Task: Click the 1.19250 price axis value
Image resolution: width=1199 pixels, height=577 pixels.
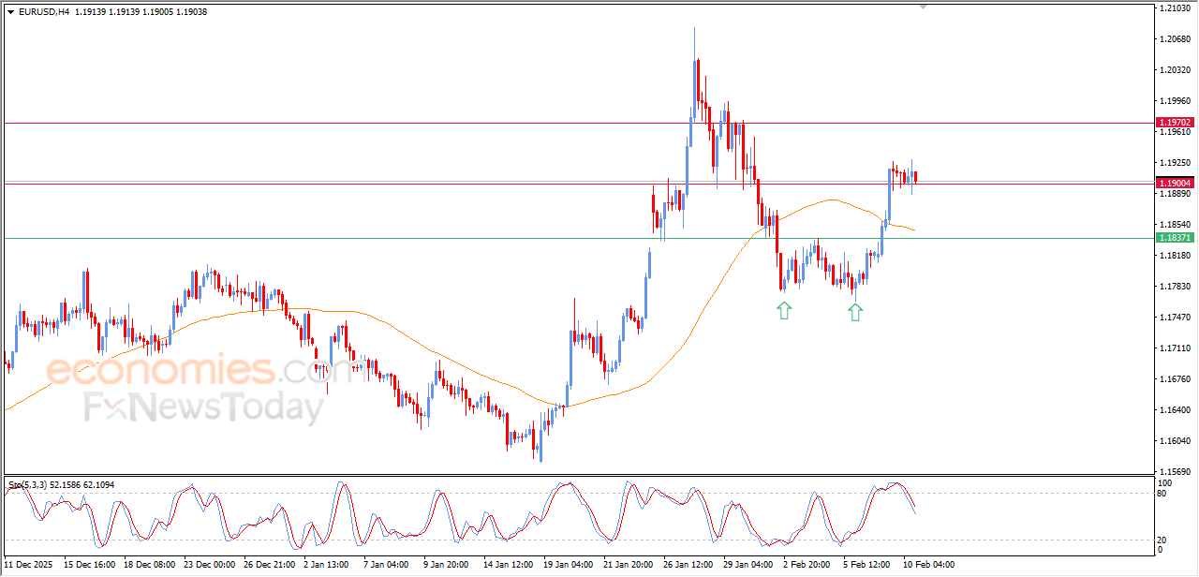Action: [x=1174, y=163]
